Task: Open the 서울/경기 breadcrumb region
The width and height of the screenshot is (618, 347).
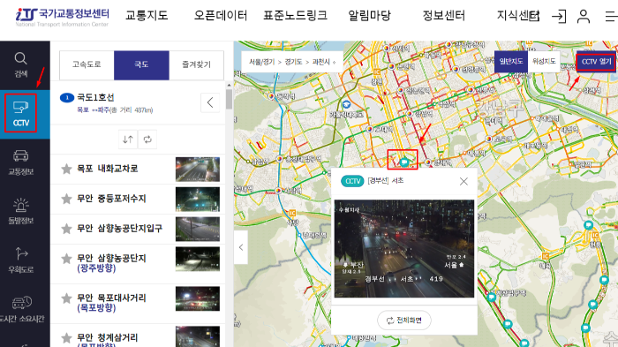Action: pos(261,62)
